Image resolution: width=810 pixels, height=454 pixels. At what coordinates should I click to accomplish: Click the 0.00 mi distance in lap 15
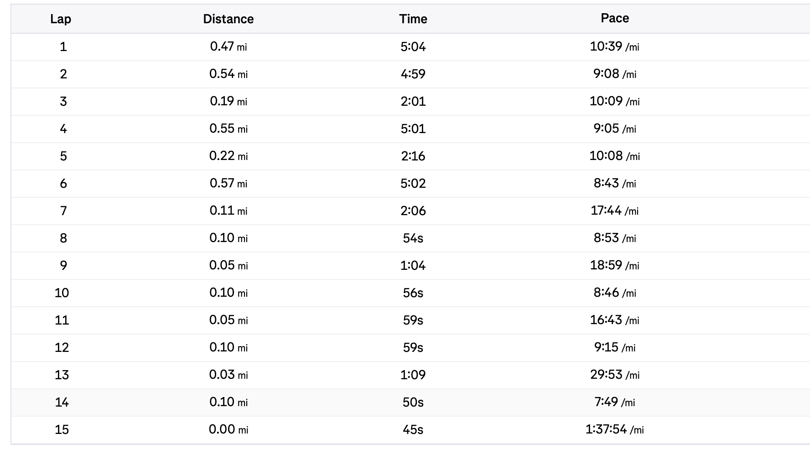(x=228, y=429)
